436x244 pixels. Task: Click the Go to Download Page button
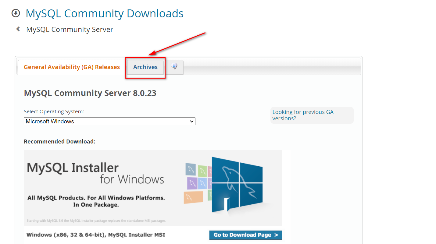245,235
